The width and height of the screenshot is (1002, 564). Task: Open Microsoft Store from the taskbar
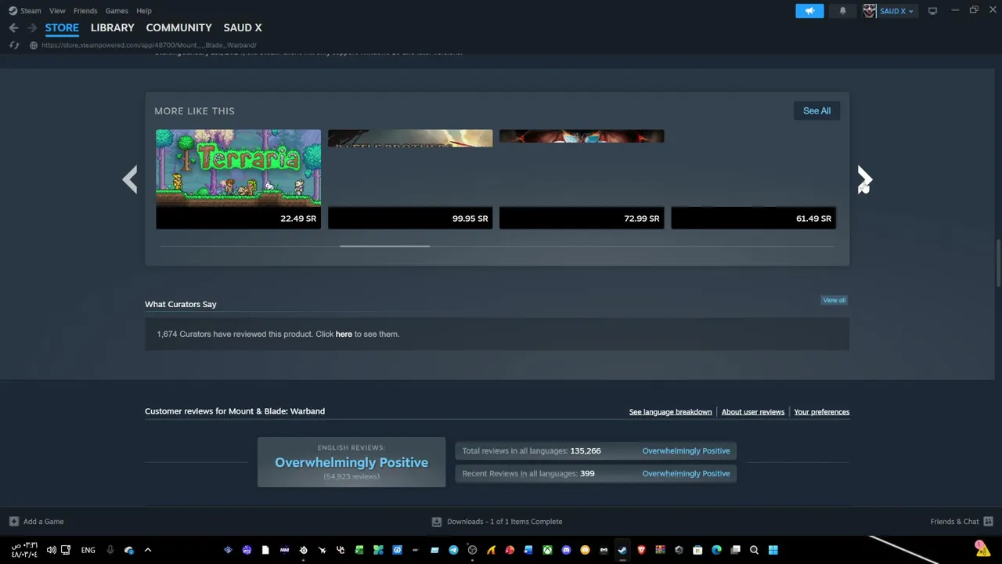[697, 550]
